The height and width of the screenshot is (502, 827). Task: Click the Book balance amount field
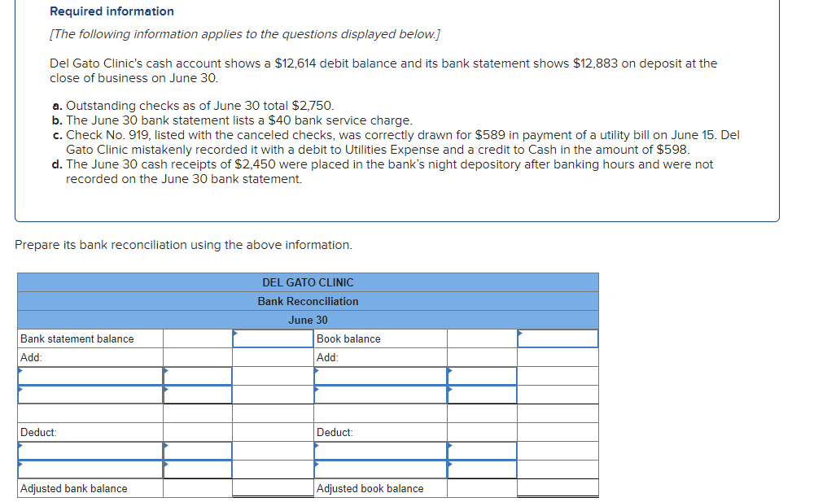coord(558,338)
